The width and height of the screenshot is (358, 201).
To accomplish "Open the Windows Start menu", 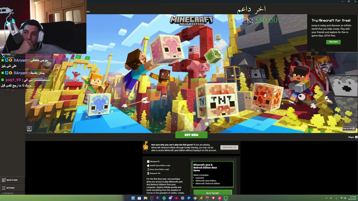I will [133, 198].
